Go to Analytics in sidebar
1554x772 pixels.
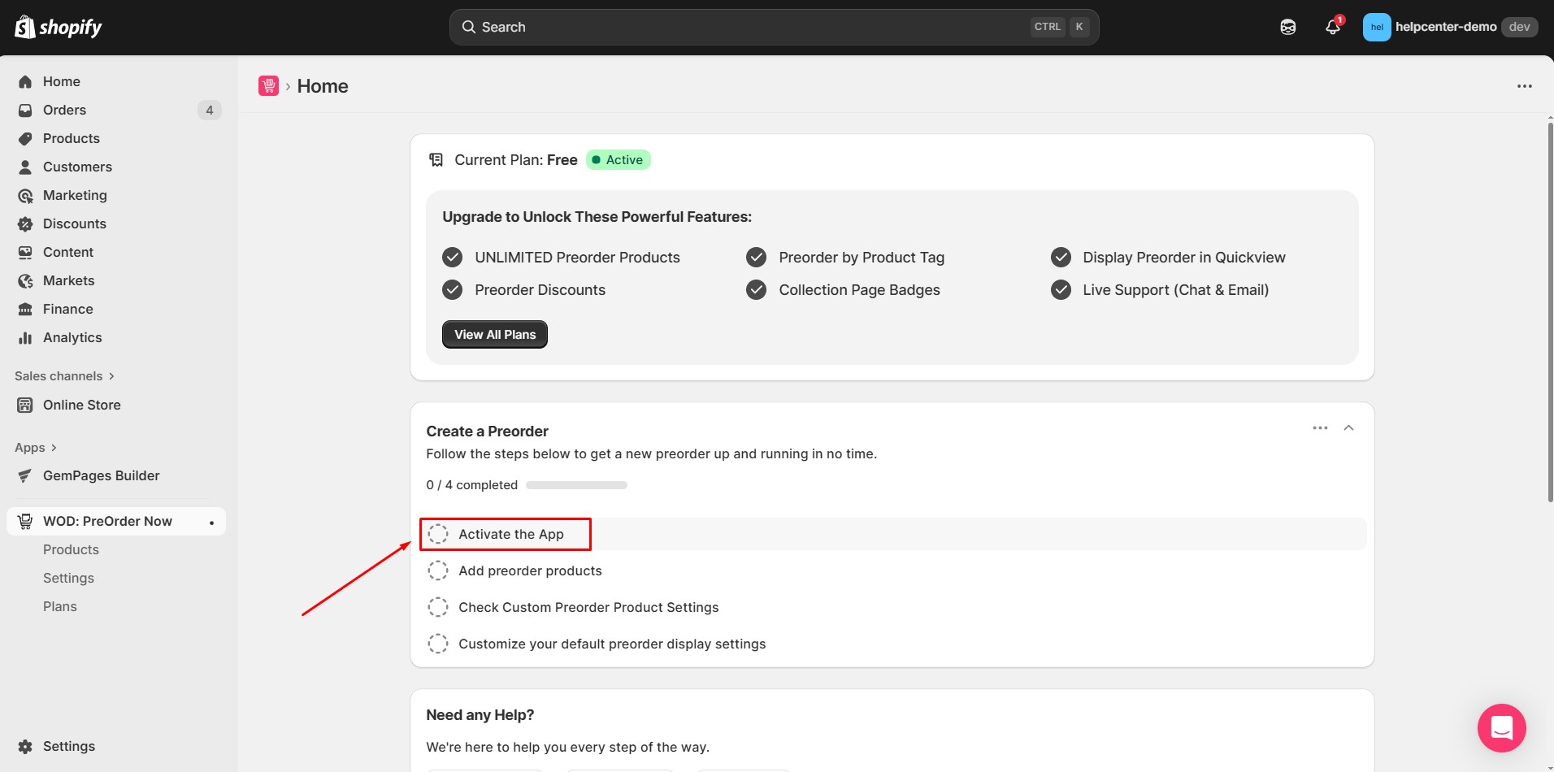pos(72,337)
